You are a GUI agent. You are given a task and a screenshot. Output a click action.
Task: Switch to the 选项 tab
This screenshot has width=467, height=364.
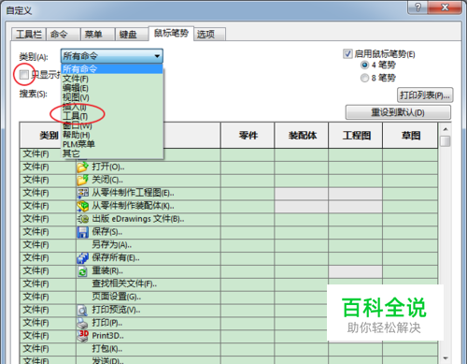209,34
